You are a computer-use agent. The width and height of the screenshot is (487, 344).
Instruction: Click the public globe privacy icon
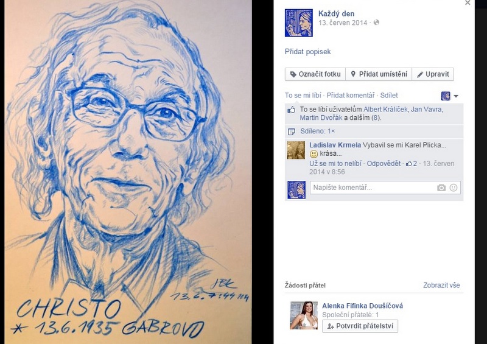click(x=376, y=23)
